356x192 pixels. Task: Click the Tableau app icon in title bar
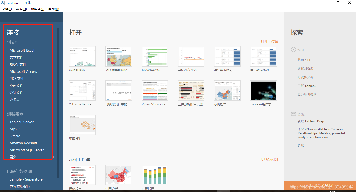coord(3,3)
